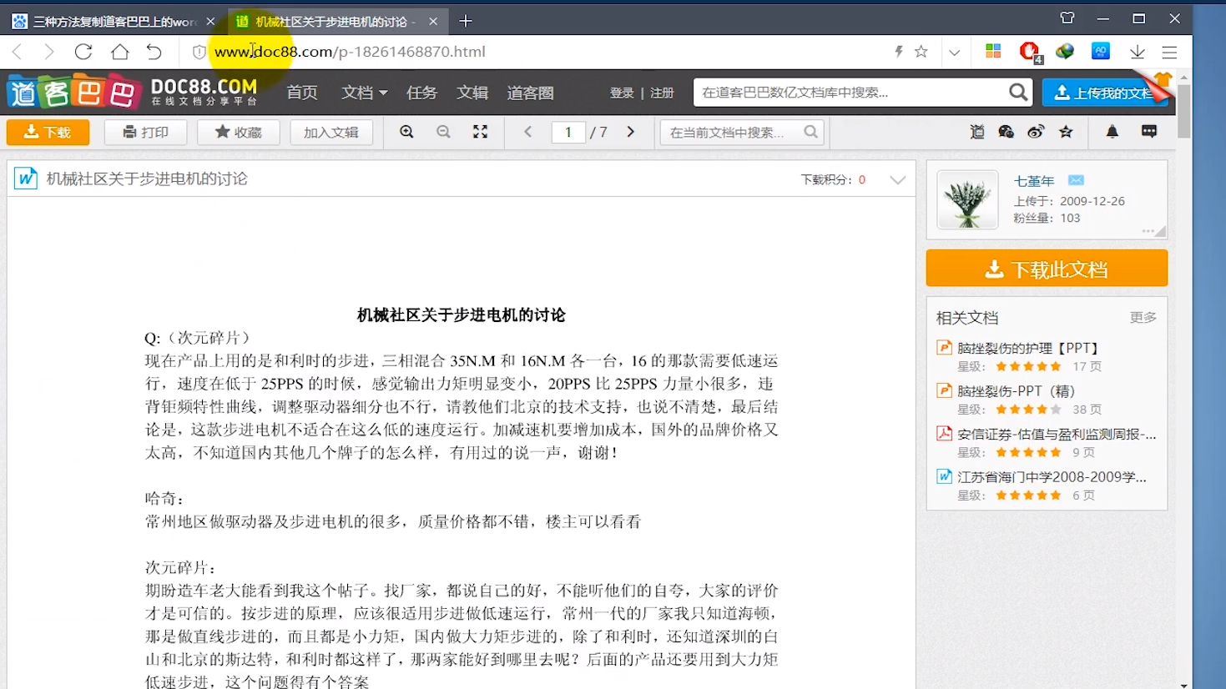Open related document 安信证券-估值与盈利监测周报

coord(1057,434)
